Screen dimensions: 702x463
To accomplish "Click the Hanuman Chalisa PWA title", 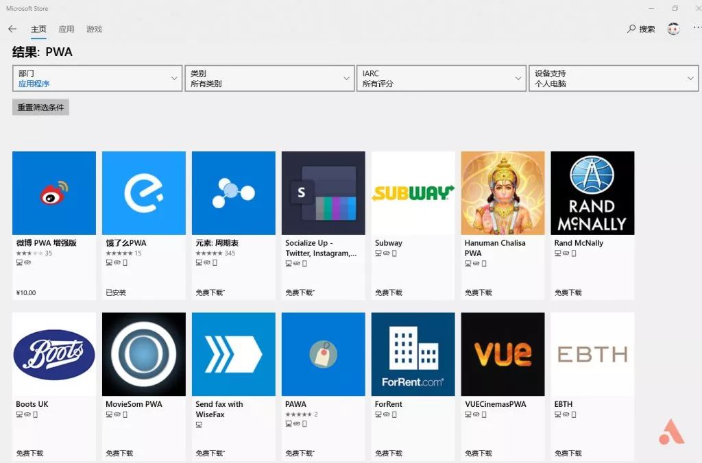I will coord(495,248).
